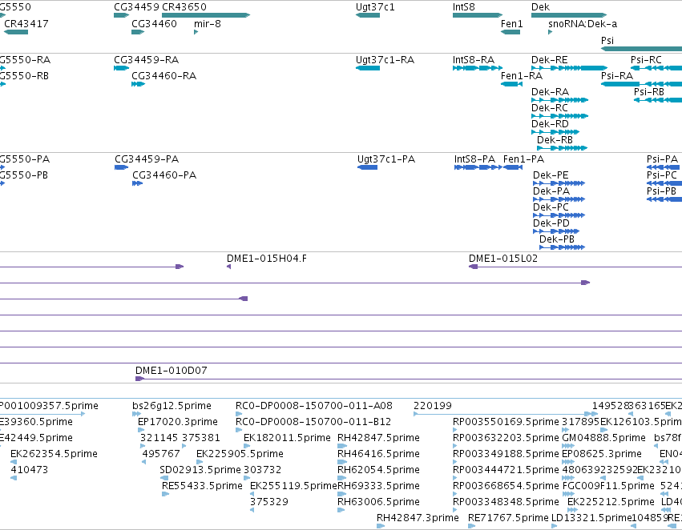This screenshot has height=530, width=682.
Task: Click transcript Dek-RC label
Action: 549,108
